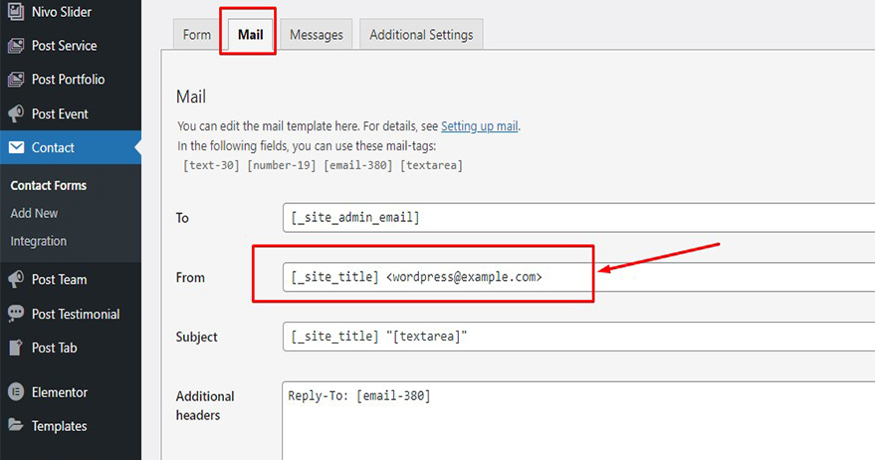Viewport: 875px width, 460px height.
Task: Switch to the Form tab
Action: click(x=197, y=35)
